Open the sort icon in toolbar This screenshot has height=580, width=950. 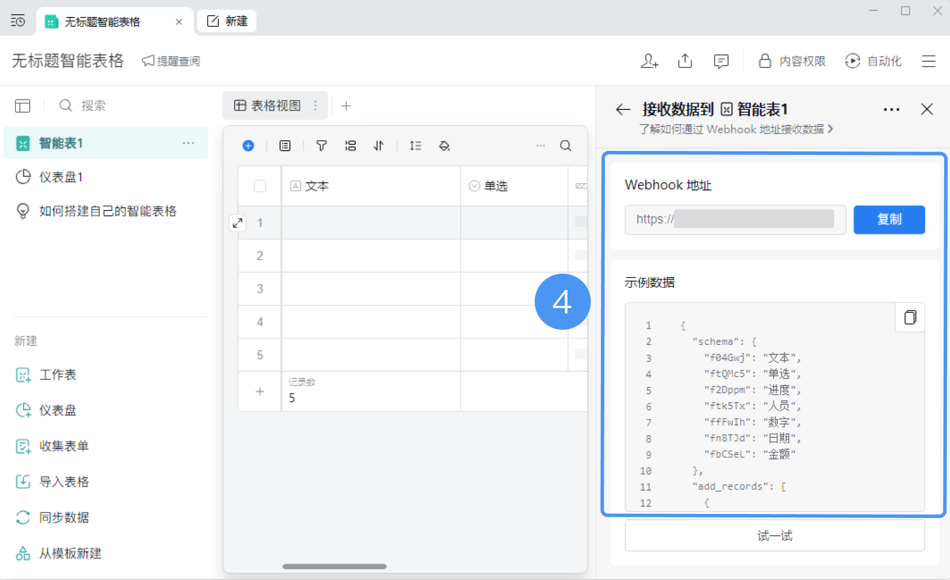pos(379,146)
